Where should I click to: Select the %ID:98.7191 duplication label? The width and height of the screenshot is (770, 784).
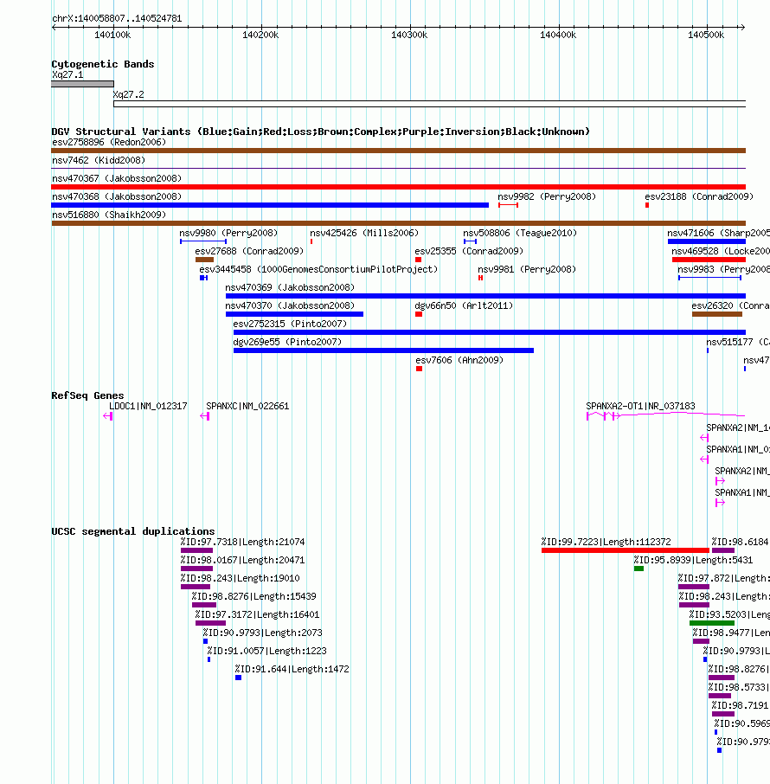[x=740, y=705]
